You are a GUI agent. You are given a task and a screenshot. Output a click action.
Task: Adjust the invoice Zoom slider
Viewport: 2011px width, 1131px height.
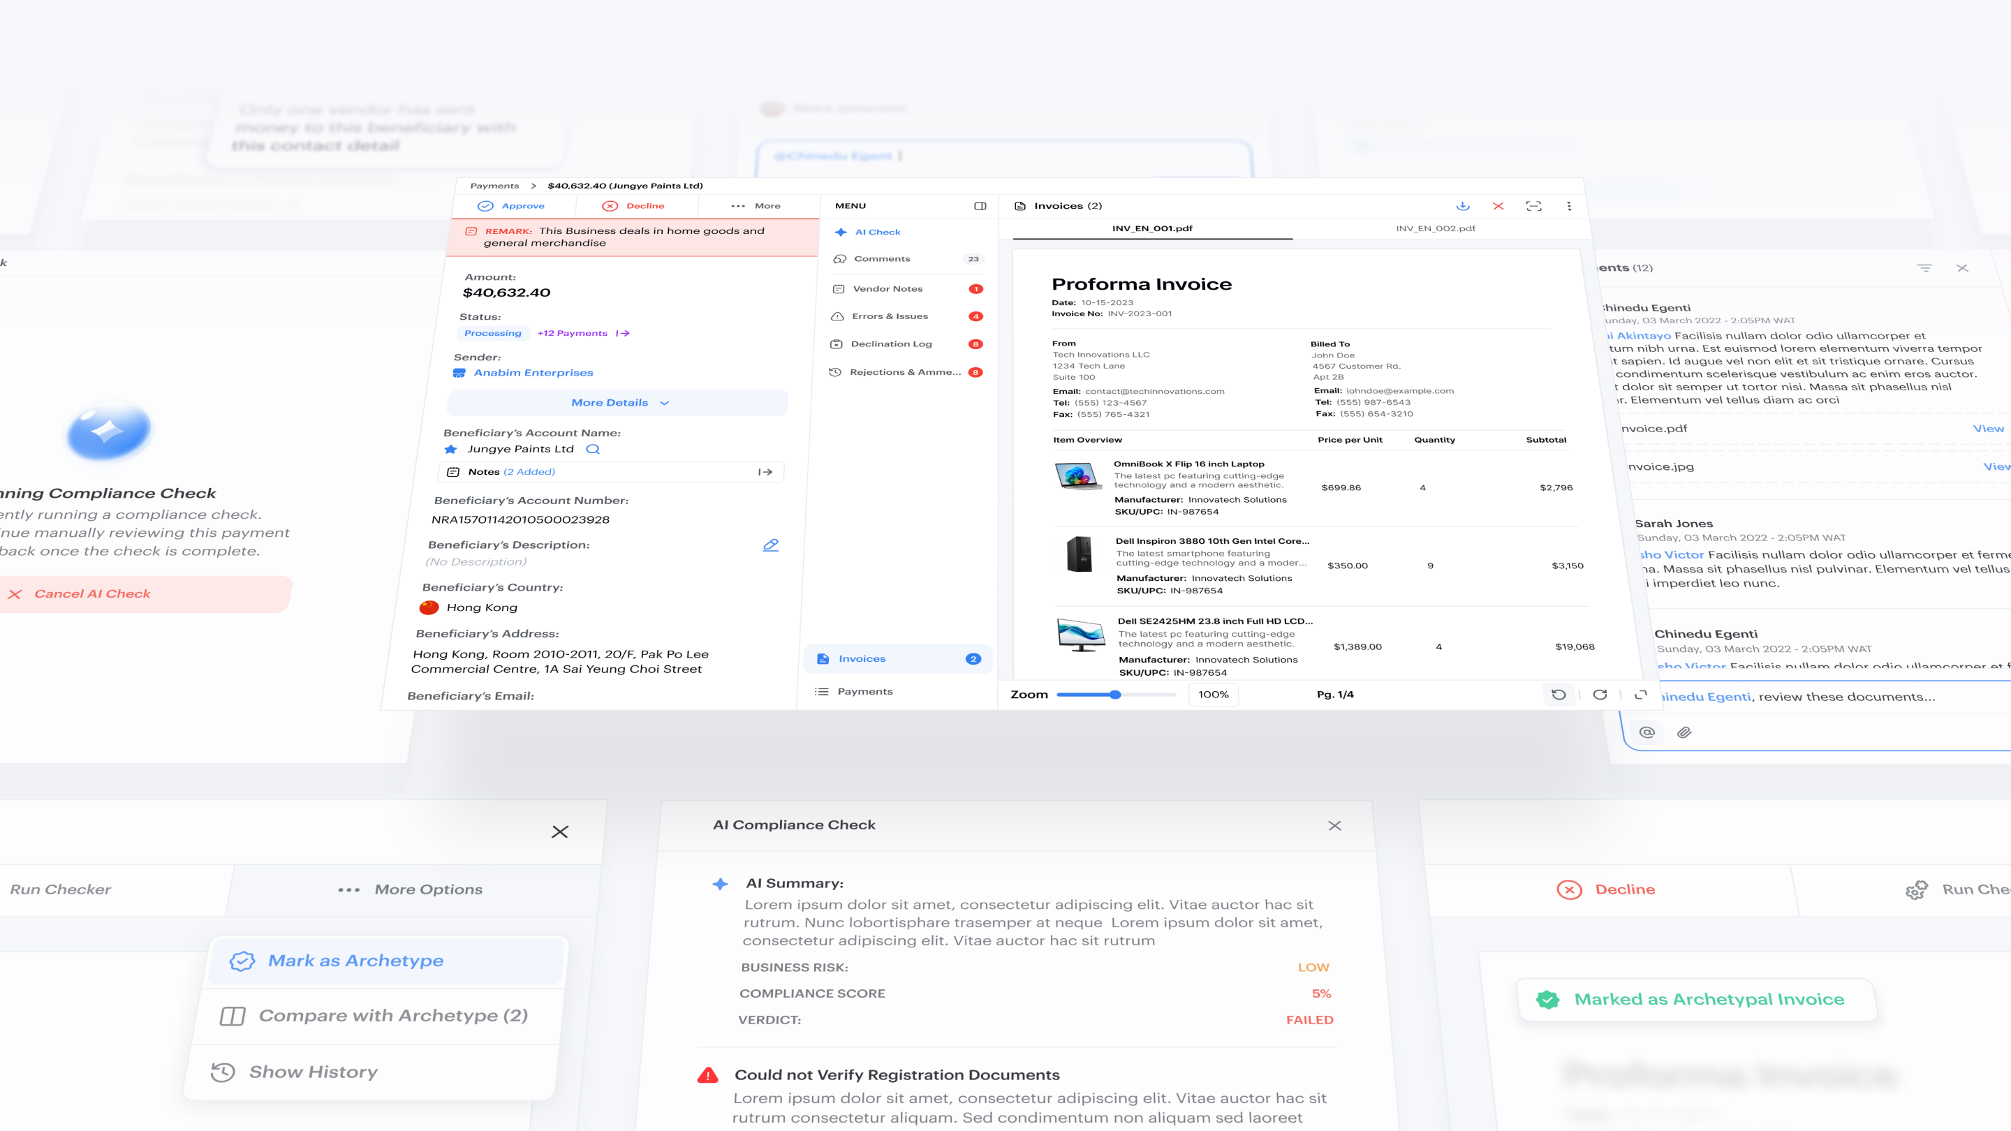point(1116,695)
